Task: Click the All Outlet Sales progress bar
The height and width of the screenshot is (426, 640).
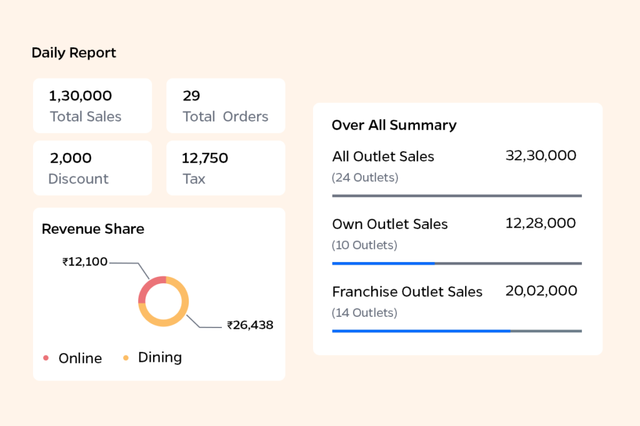Action: pyautogui.click(x=456, y=196)
